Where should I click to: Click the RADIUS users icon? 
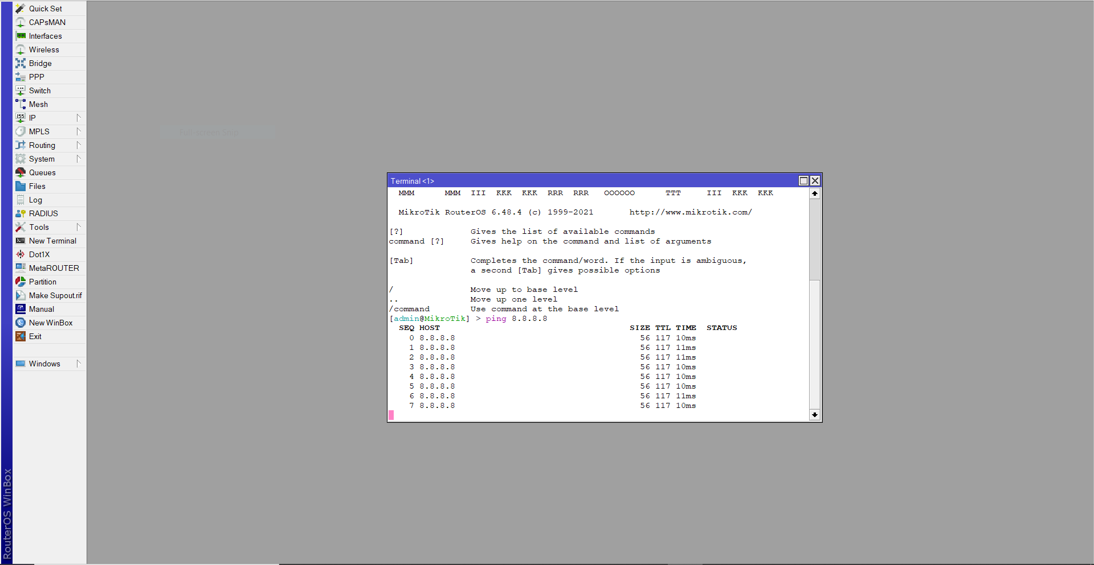click(21, 213)
